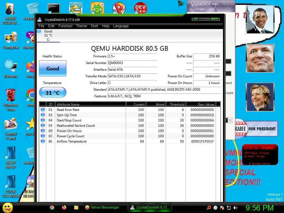Click the Airflow Temperature status circle
The image size is (284, 213).
click(43, 141)
